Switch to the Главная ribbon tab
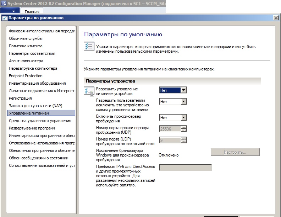Image resolution: width=281 pixels, height=217 pixels. pos(32,11)
